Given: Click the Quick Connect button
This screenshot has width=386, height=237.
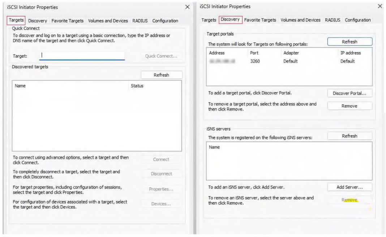Looking at the screenshot, I should click(161, 56).
